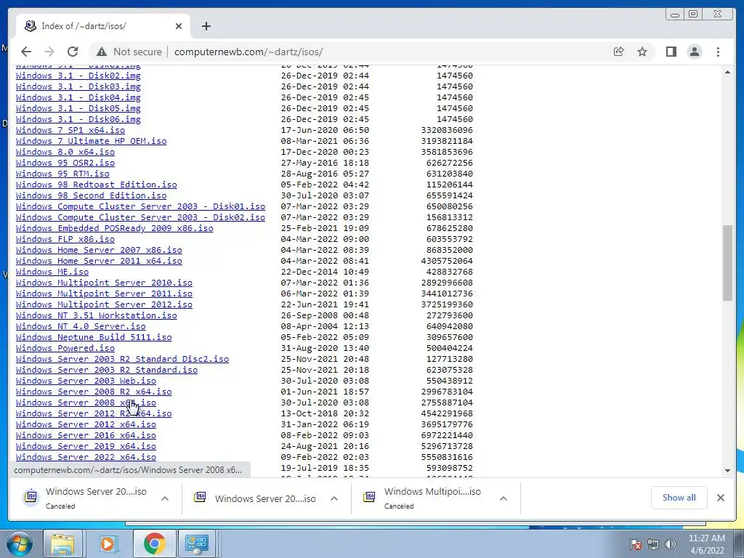Image resolution: width=744 pixels, height=558 pixels.
Task: Select the file size 6972221440
Action: pyautogui.click(x=447, y=436)
